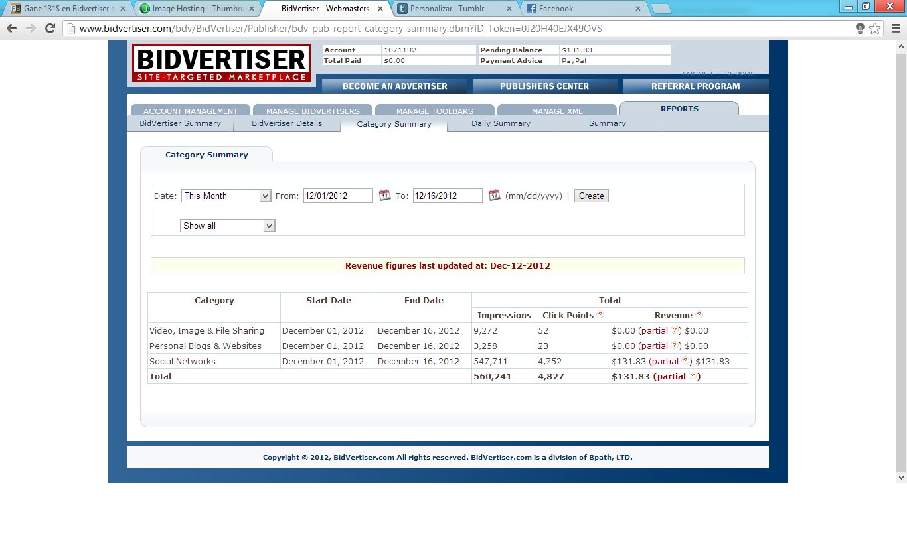Close the Image Hosting tab

251,9
